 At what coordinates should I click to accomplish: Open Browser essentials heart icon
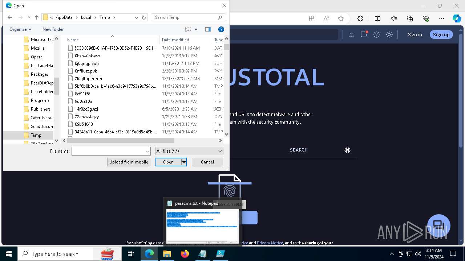pos(426,18)
